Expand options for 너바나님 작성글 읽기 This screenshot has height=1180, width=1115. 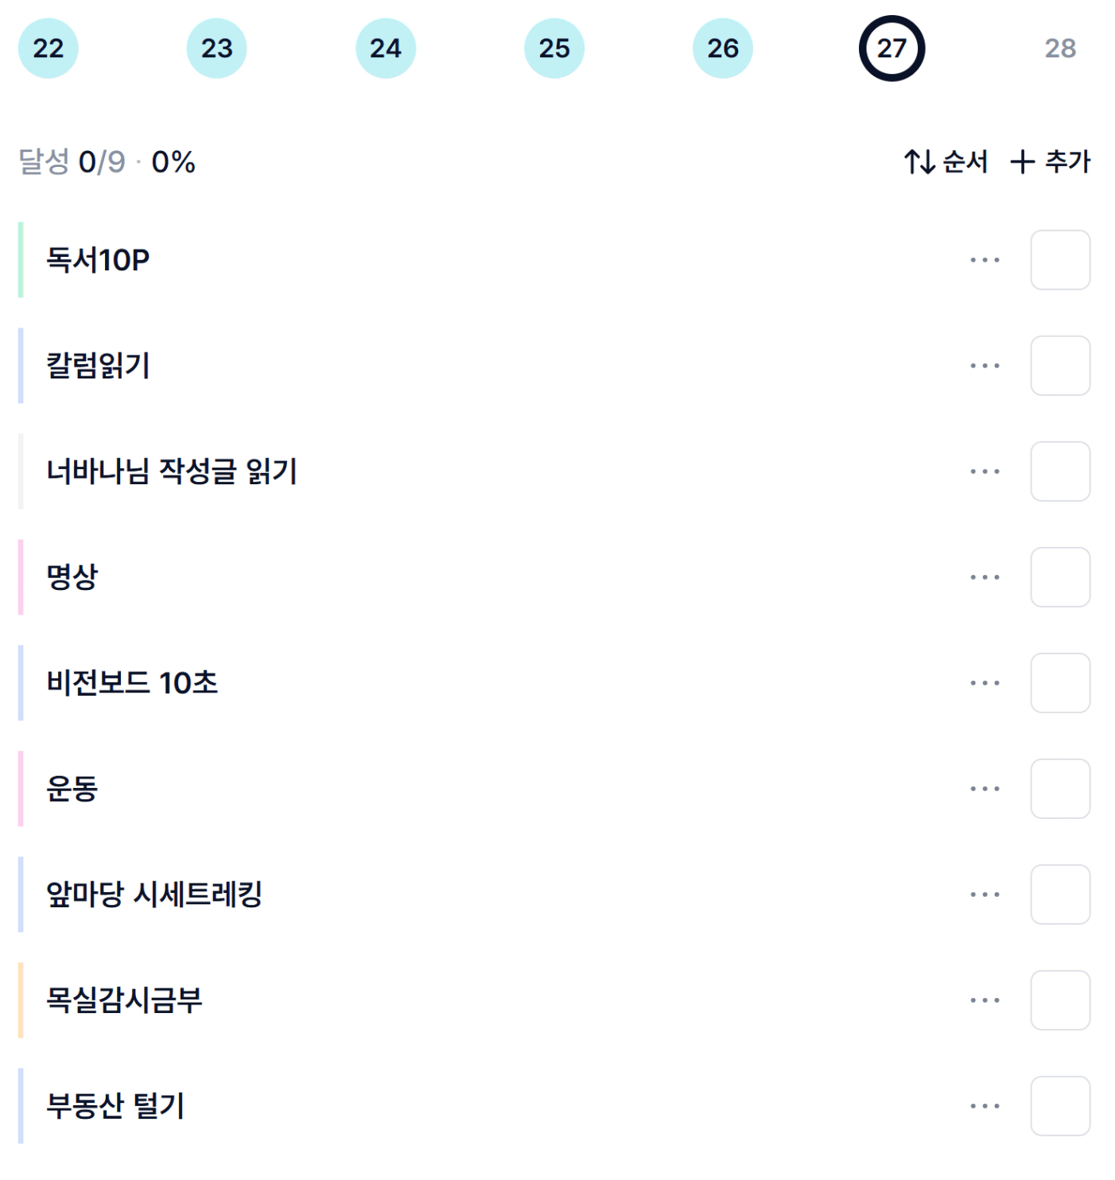point(985,472)
